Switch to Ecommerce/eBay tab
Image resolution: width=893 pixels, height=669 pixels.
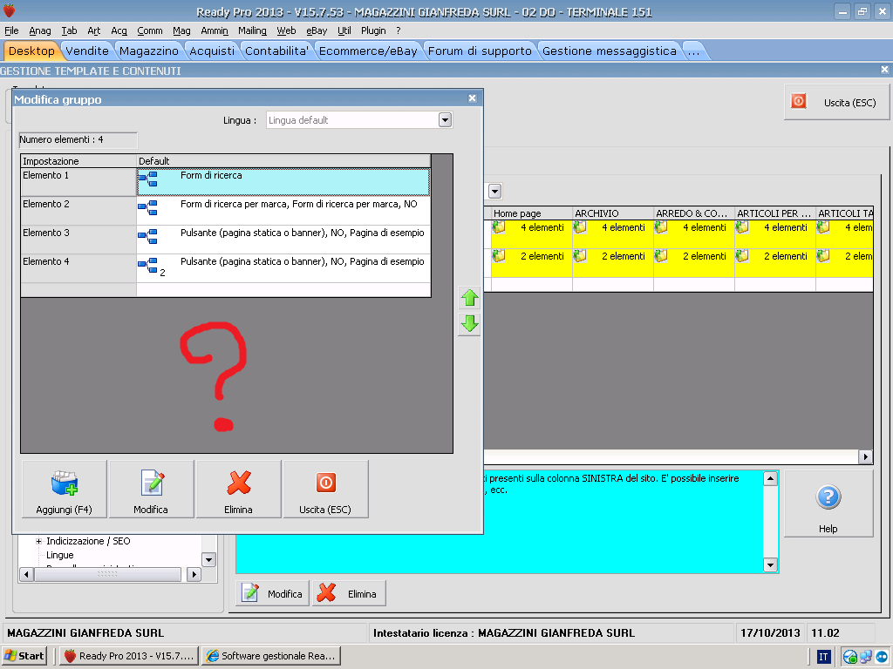tap(369, 51)
